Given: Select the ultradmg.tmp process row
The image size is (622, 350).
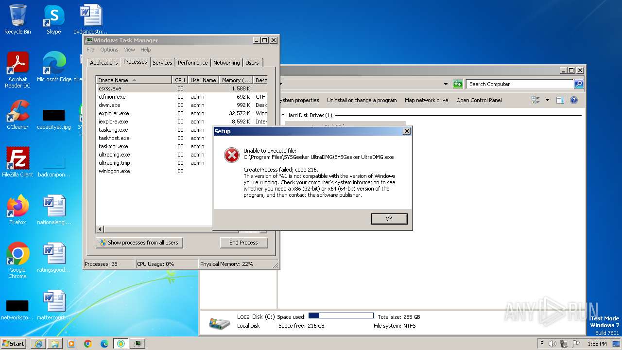Looking at the screenshot, I should click(x=155, y=163).
